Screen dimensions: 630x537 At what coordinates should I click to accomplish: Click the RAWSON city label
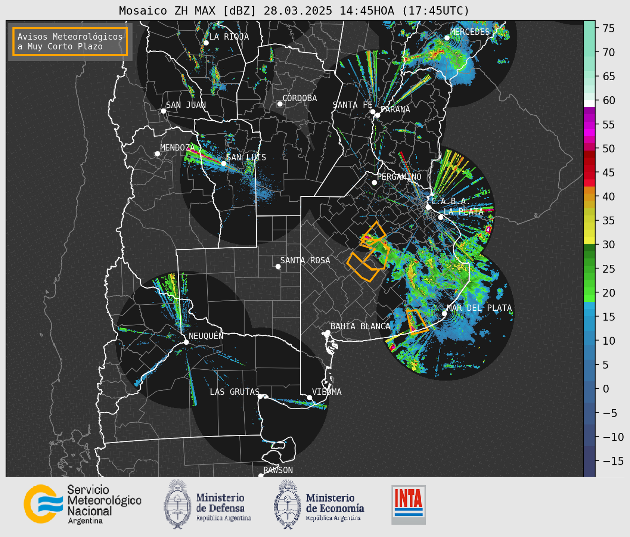(x=278, y=470)
